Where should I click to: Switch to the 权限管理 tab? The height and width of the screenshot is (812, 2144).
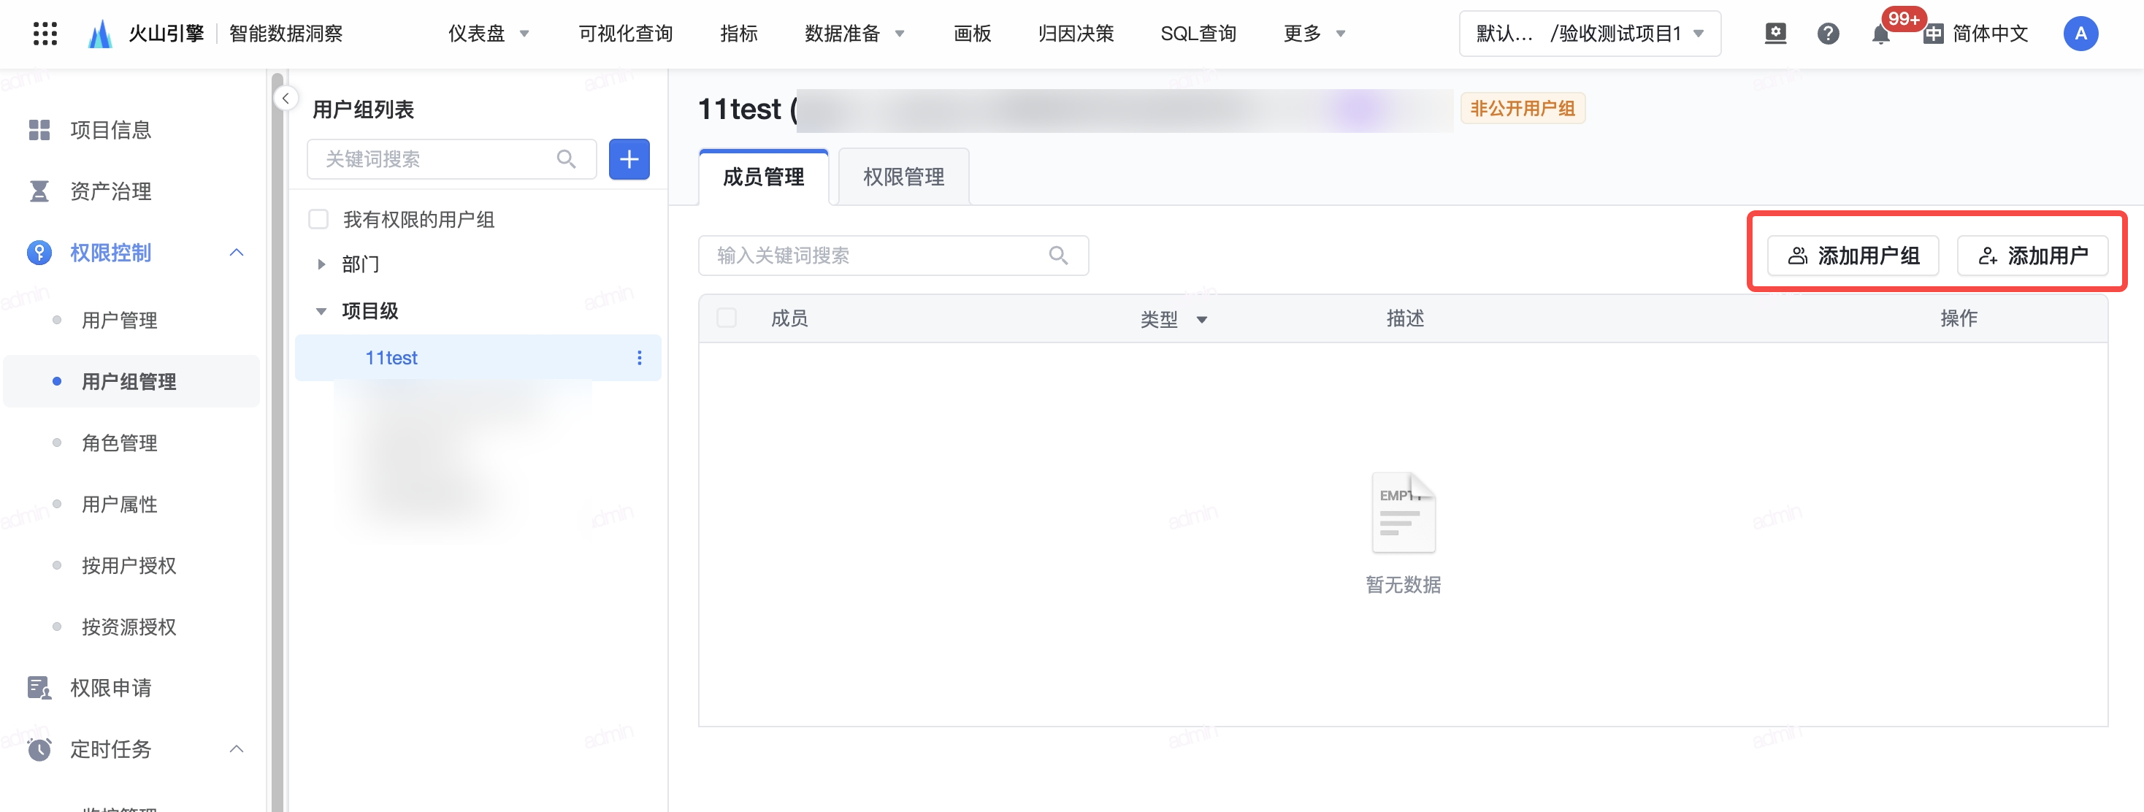point(903,177)
